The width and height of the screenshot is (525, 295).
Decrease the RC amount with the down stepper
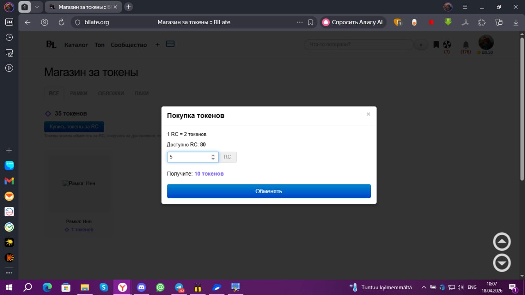213,159
